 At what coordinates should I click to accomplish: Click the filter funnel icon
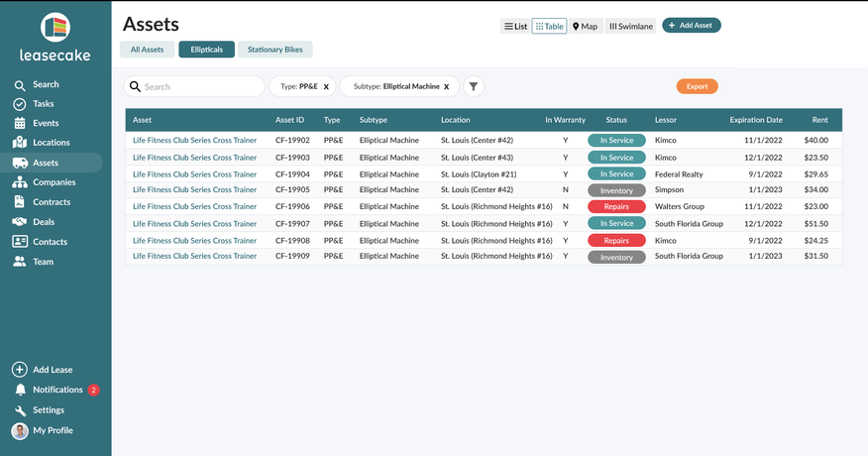(x=474, y=87)
